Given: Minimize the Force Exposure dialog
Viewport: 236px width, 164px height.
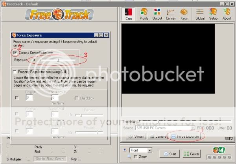Looking at the screenshot, I should click(x=96, y=35).
